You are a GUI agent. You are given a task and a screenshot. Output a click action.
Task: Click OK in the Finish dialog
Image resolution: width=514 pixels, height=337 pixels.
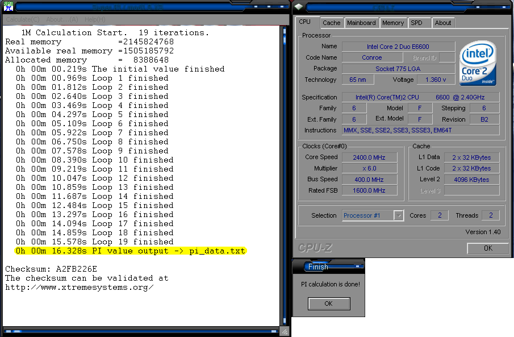pos(329,303)
